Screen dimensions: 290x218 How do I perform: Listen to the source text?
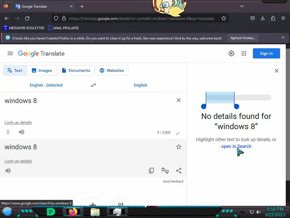point(22,132)
